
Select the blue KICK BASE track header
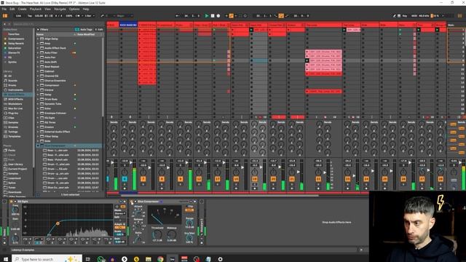click(x=128, y=25)
